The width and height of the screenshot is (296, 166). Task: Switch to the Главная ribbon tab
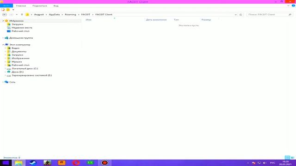coord(21,6)
